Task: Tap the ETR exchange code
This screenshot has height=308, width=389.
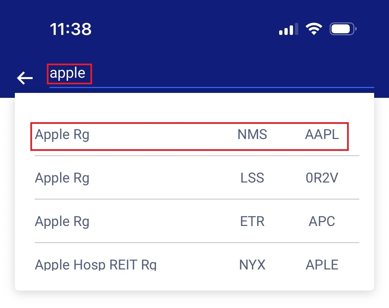Action: click(252, 221)
